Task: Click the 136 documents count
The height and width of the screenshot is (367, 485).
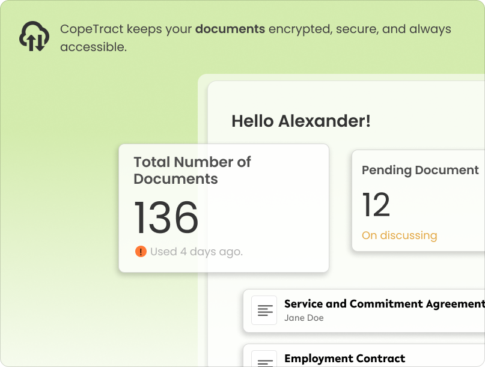Action: click(166, 217)
